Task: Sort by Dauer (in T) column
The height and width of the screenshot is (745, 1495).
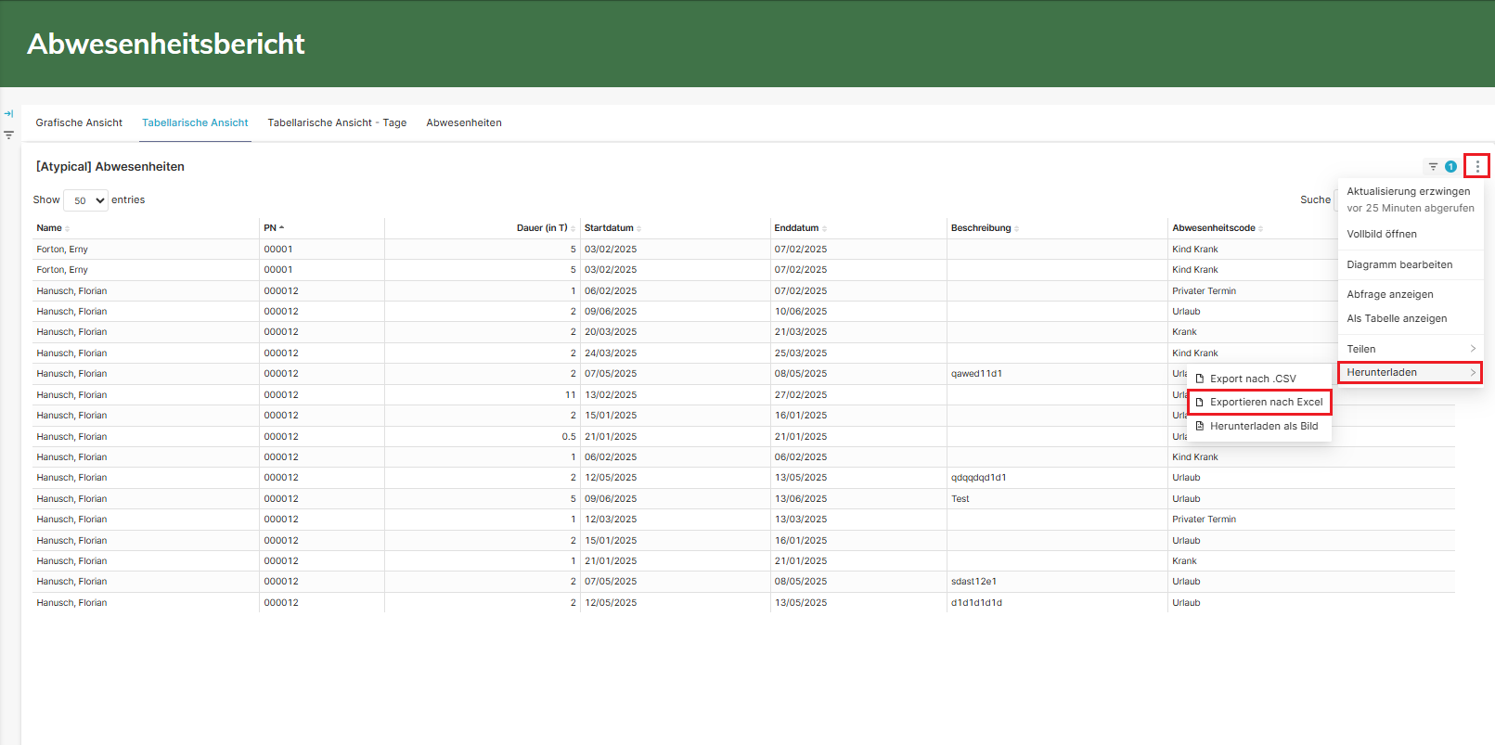Action: [x=546, y=227]
